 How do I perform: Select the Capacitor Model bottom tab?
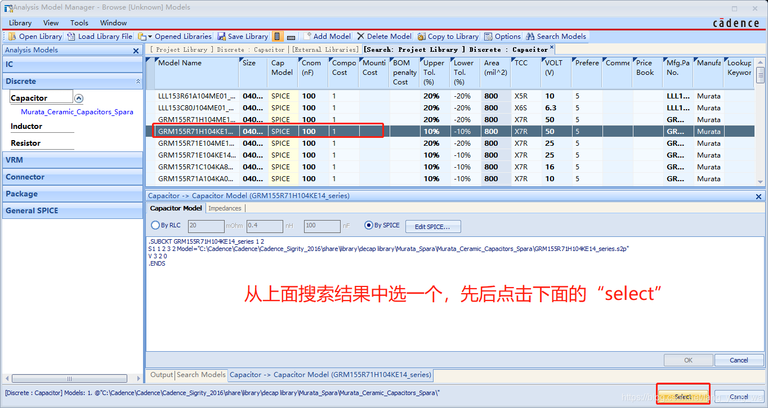click(331, 375)
